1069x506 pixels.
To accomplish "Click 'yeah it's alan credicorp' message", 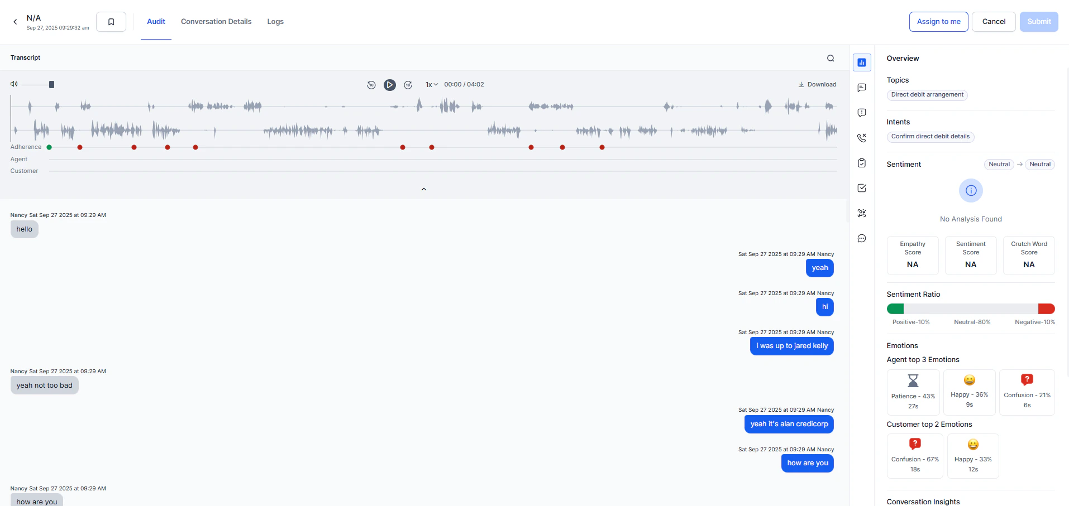I will coord(789,424).
